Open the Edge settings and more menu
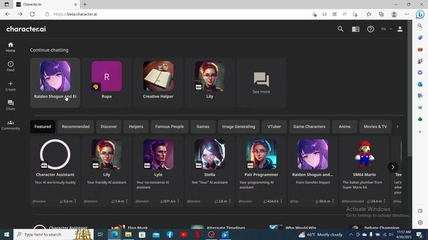This screenshot has width=428, height=240. pos(407,14)
